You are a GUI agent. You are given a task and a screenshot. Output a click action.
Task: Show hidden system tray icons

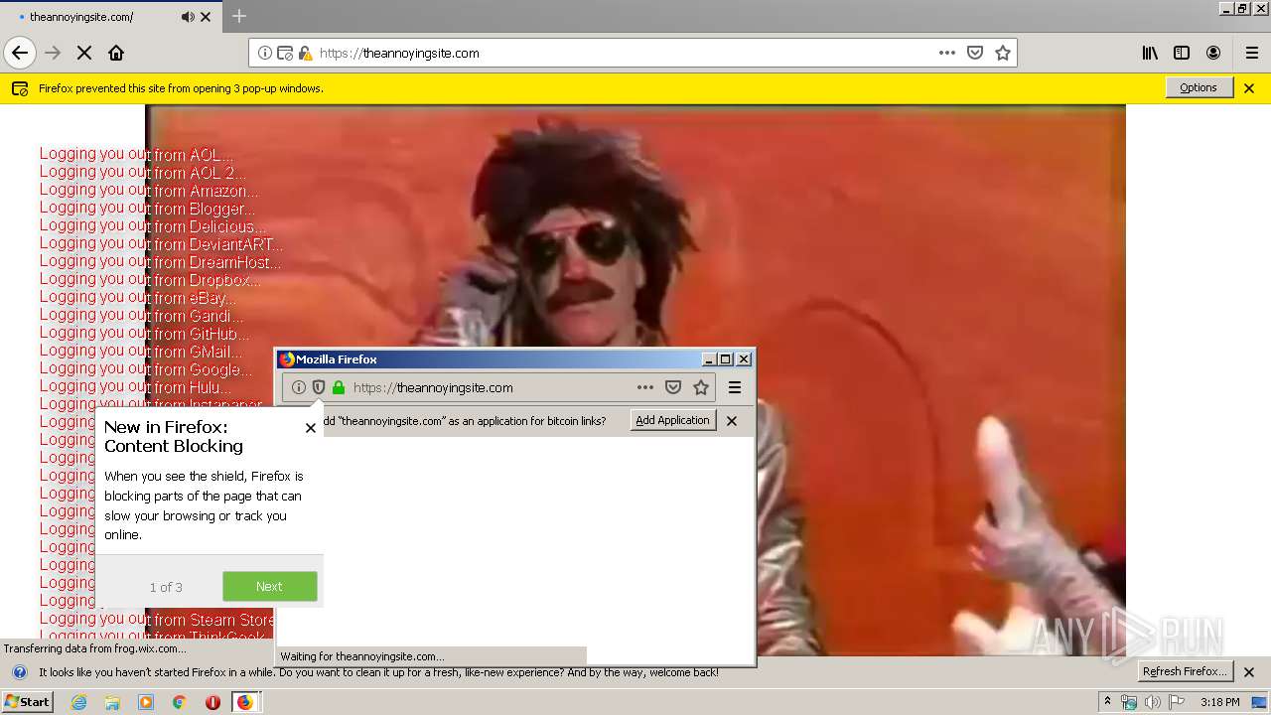coord(1108,702)
